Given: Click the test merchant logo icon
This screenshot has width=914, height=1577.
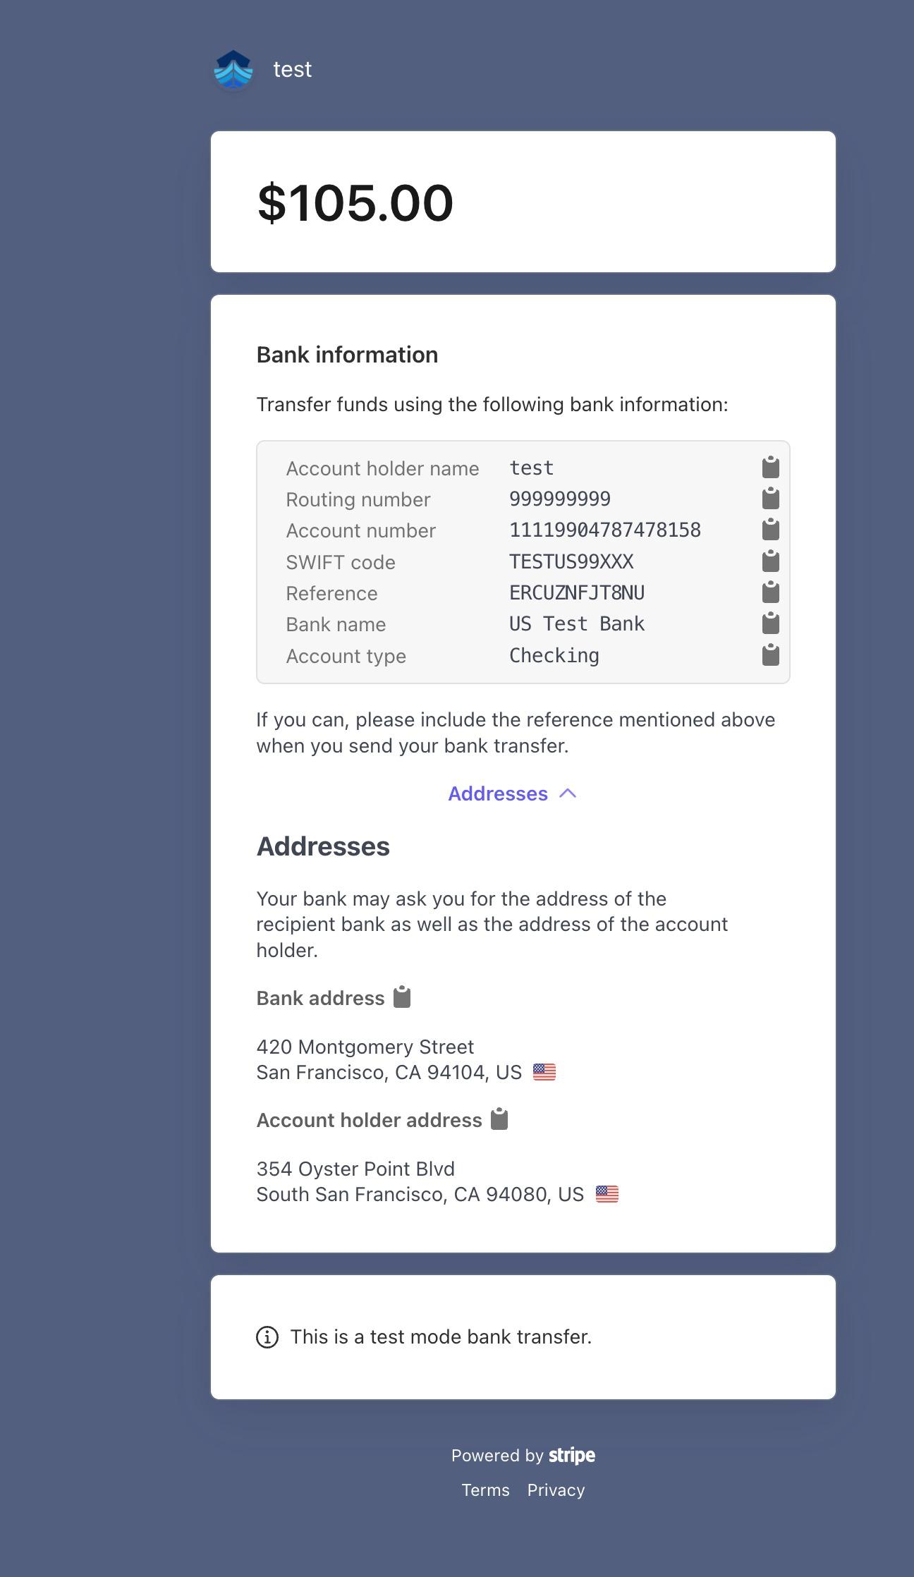Looking at the screenshot, I should [x=233, y=70].
